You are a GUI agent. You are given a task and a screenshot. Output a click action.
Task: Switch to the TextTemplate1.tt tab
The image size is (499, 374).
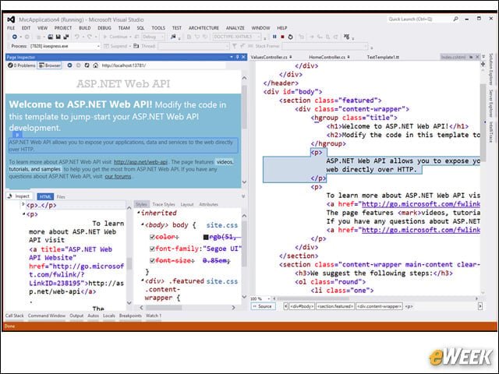383,57
